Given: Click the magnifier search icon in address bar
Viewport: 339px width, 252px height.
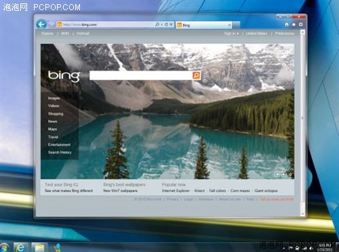Looking at the screenshot, I should (157, 24).
